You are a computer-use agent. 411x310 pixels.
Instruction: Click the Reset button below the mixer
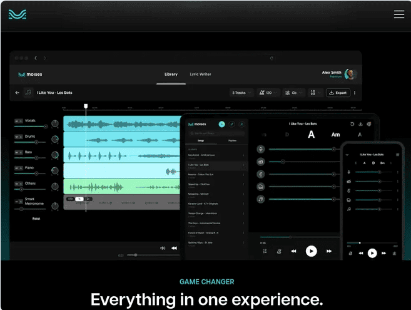[36, 219]
